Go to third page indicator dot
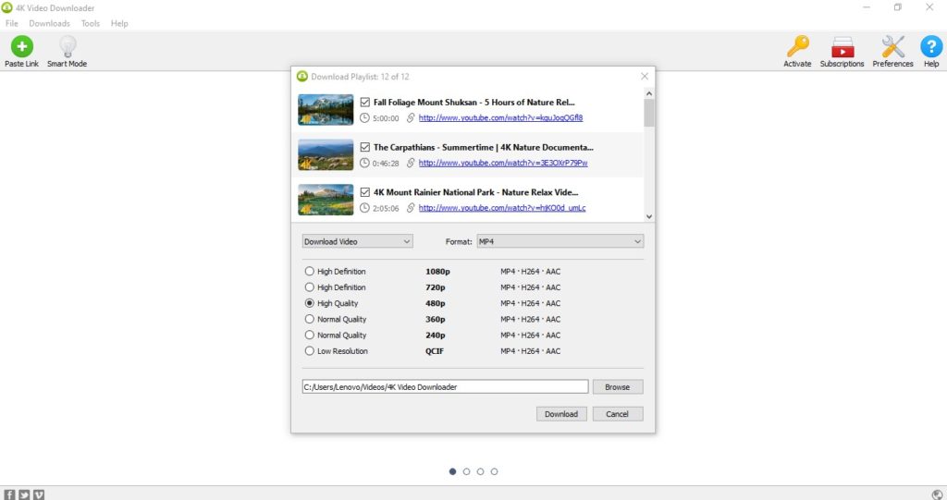Image resolution: width=947 pixels, height=500 pixels. 480,471
